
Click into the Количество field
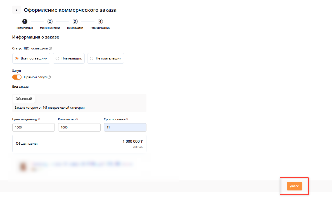pyautogui.click(x=79, y=127)
